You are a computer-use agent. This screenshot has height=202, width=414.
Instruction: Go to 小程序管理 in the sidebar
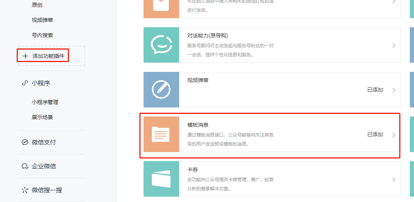45,102
